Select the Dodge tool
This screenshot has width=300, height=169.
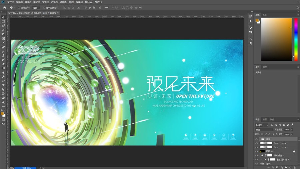click(3, 77)
